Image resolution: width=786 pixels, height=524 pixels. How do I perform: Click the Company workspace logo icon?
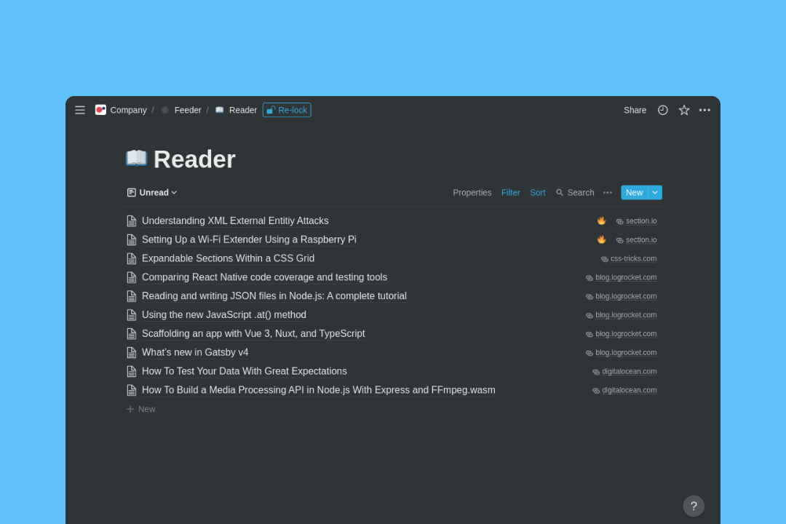[100, 110]
